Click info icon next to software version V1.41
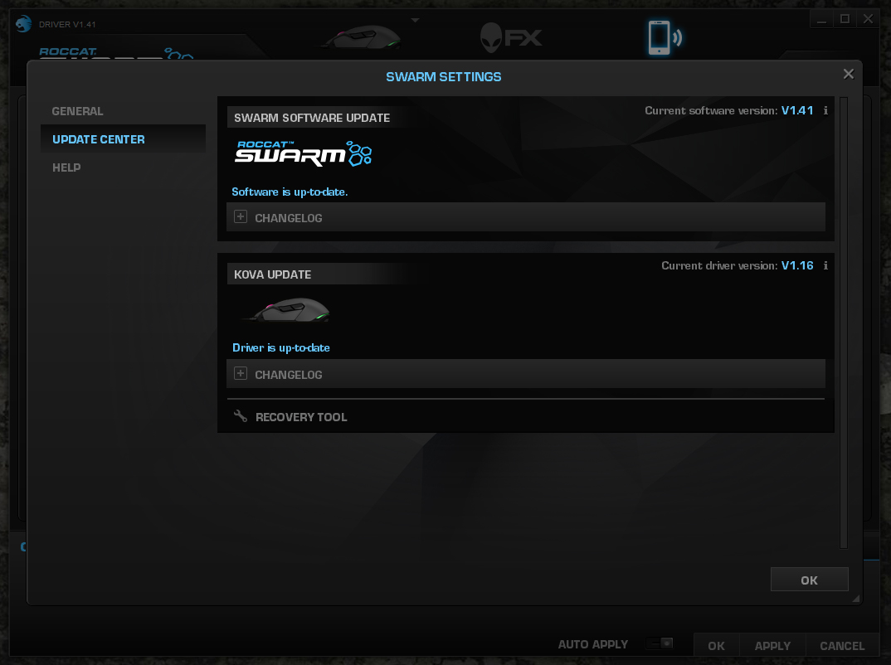891x665 pixels. coord(825,110)
